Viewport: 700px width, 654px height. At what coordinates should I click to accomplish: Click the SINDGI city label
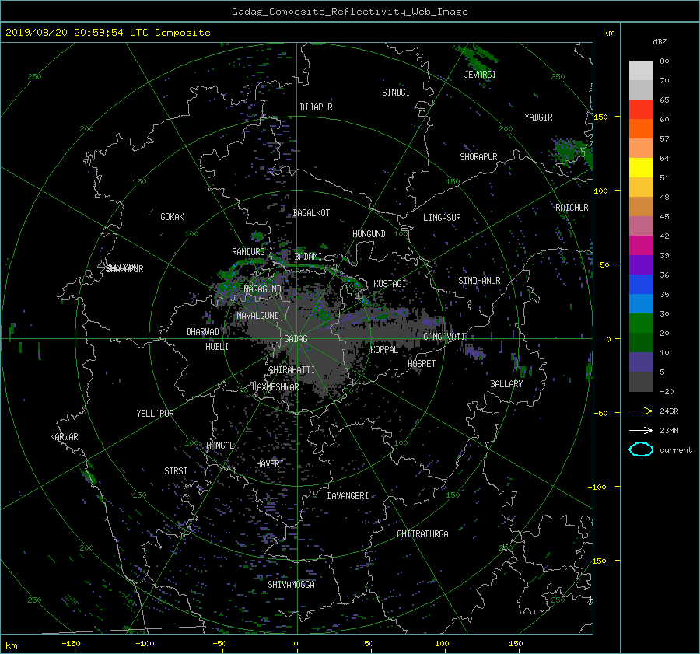[x=396, y=92]
